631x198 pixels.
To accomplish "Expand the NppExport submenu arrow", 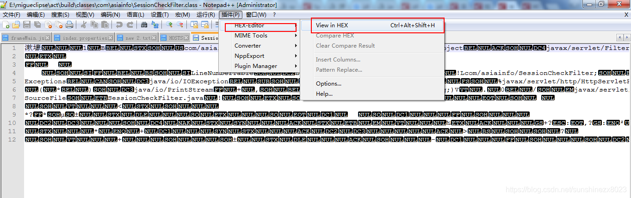I will point(296,56).
